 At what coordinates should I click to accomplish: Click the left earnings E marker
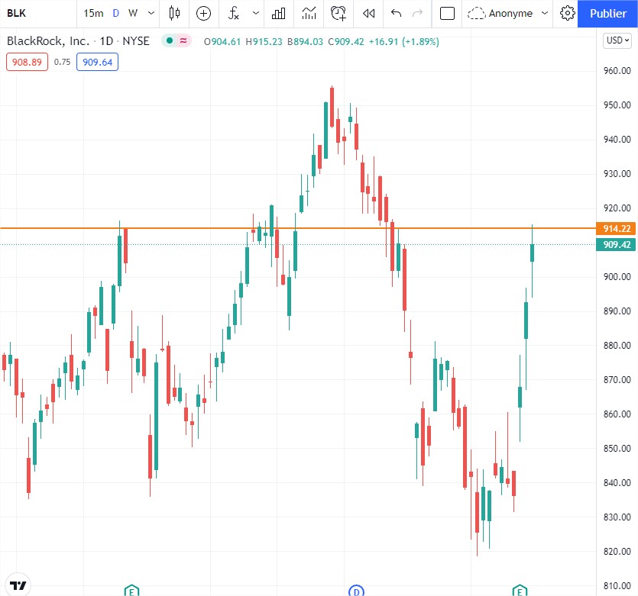[x=131, y=591]
